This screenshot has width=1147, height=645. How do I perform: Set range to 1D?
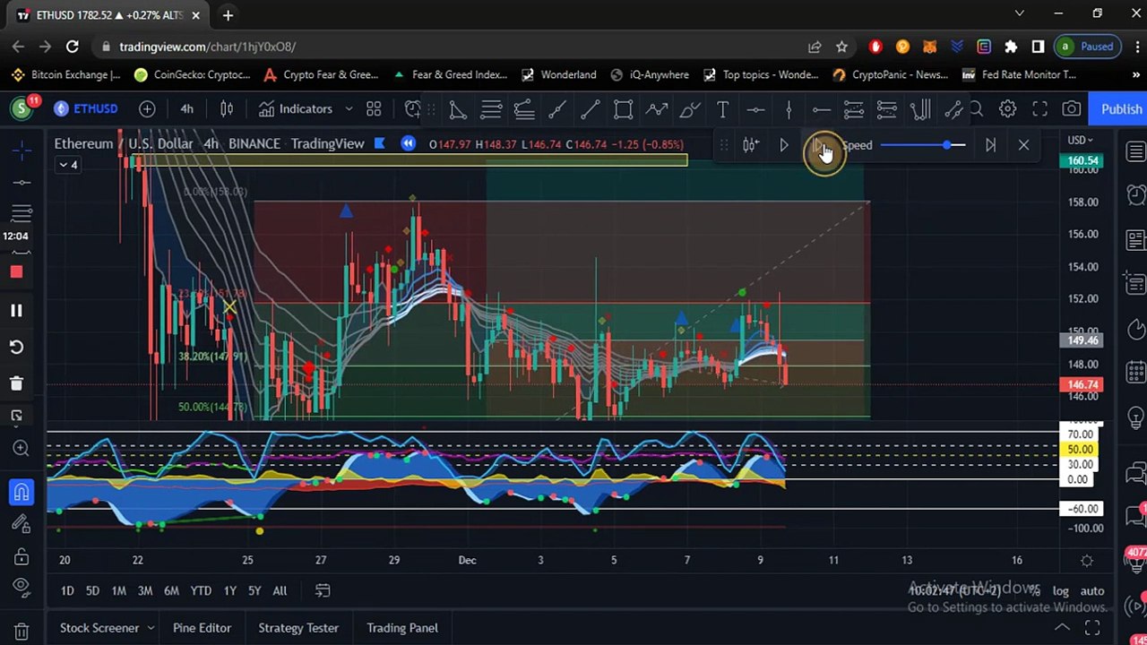coord(67,591)
